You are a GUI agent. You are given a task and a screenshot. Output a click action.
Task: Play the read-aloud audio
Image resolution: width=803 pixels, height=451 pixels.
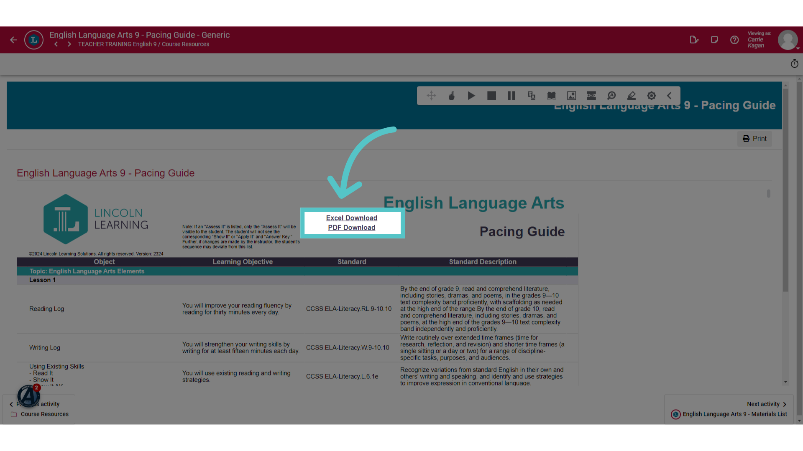click(471, 96)
